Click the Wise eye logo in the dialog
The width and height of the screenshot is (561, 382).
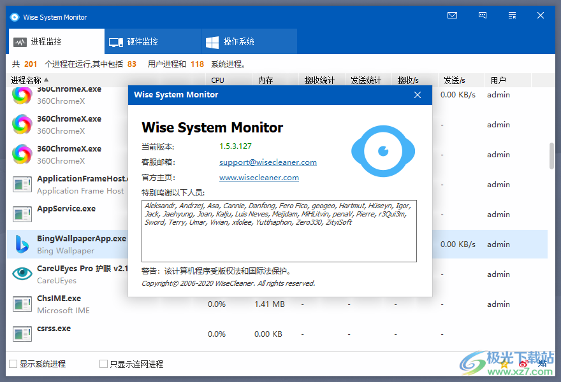click(x=382, y=153)
